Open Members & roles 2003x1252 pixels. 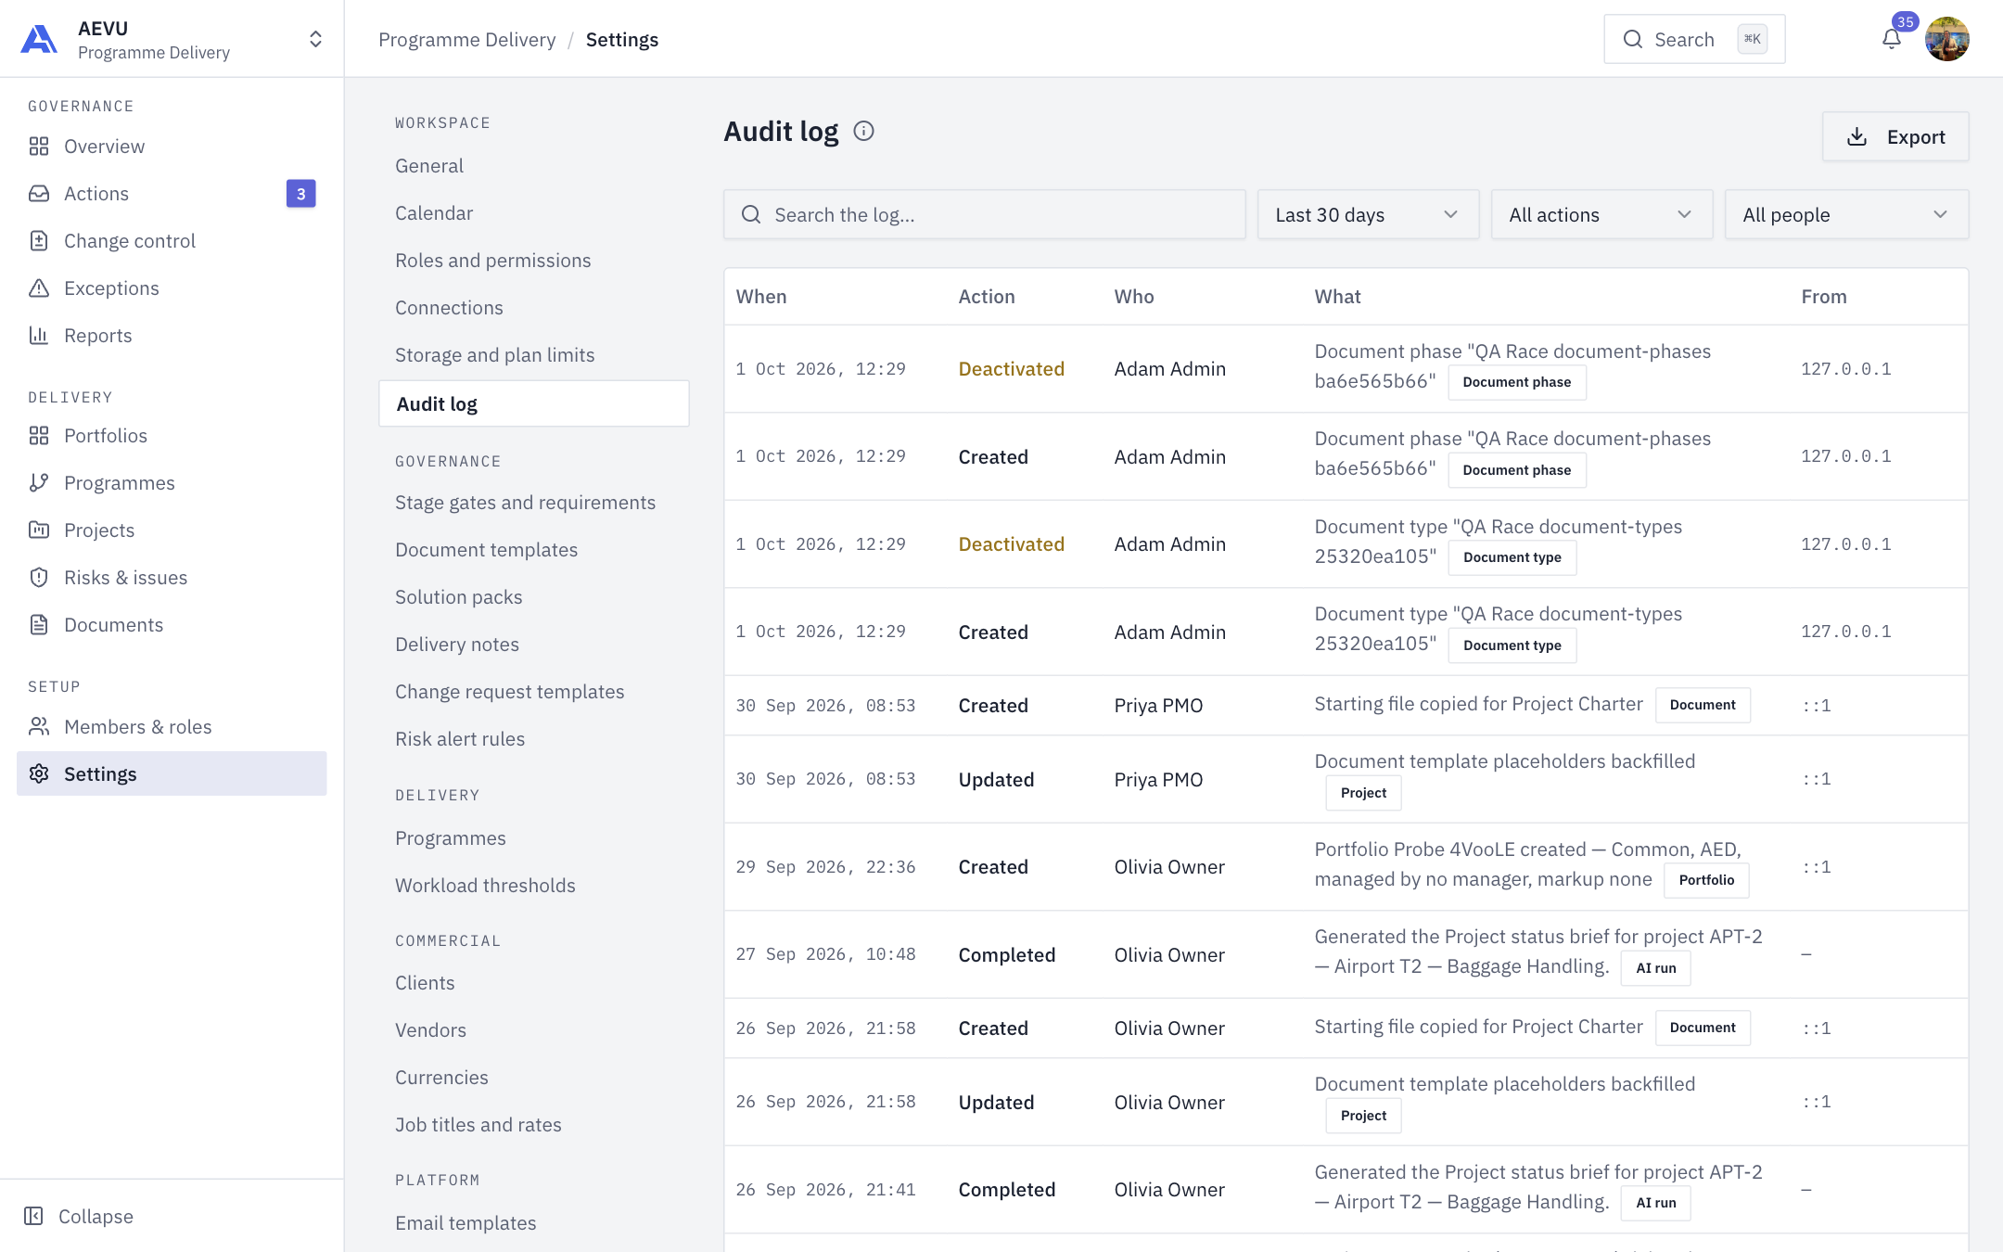click(x=172, y=726)
